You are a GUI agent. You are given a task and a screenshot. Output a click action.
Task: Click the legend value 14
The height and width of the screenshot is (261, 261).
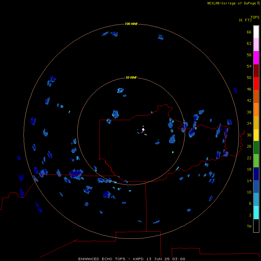coord(249,181)
